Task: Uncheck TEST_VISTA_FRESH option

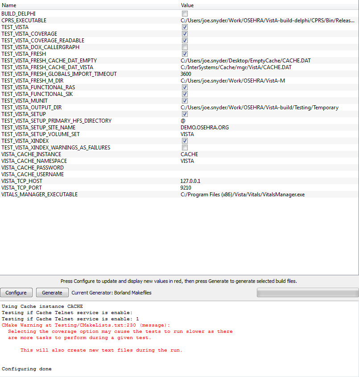Action: [185, 54]
